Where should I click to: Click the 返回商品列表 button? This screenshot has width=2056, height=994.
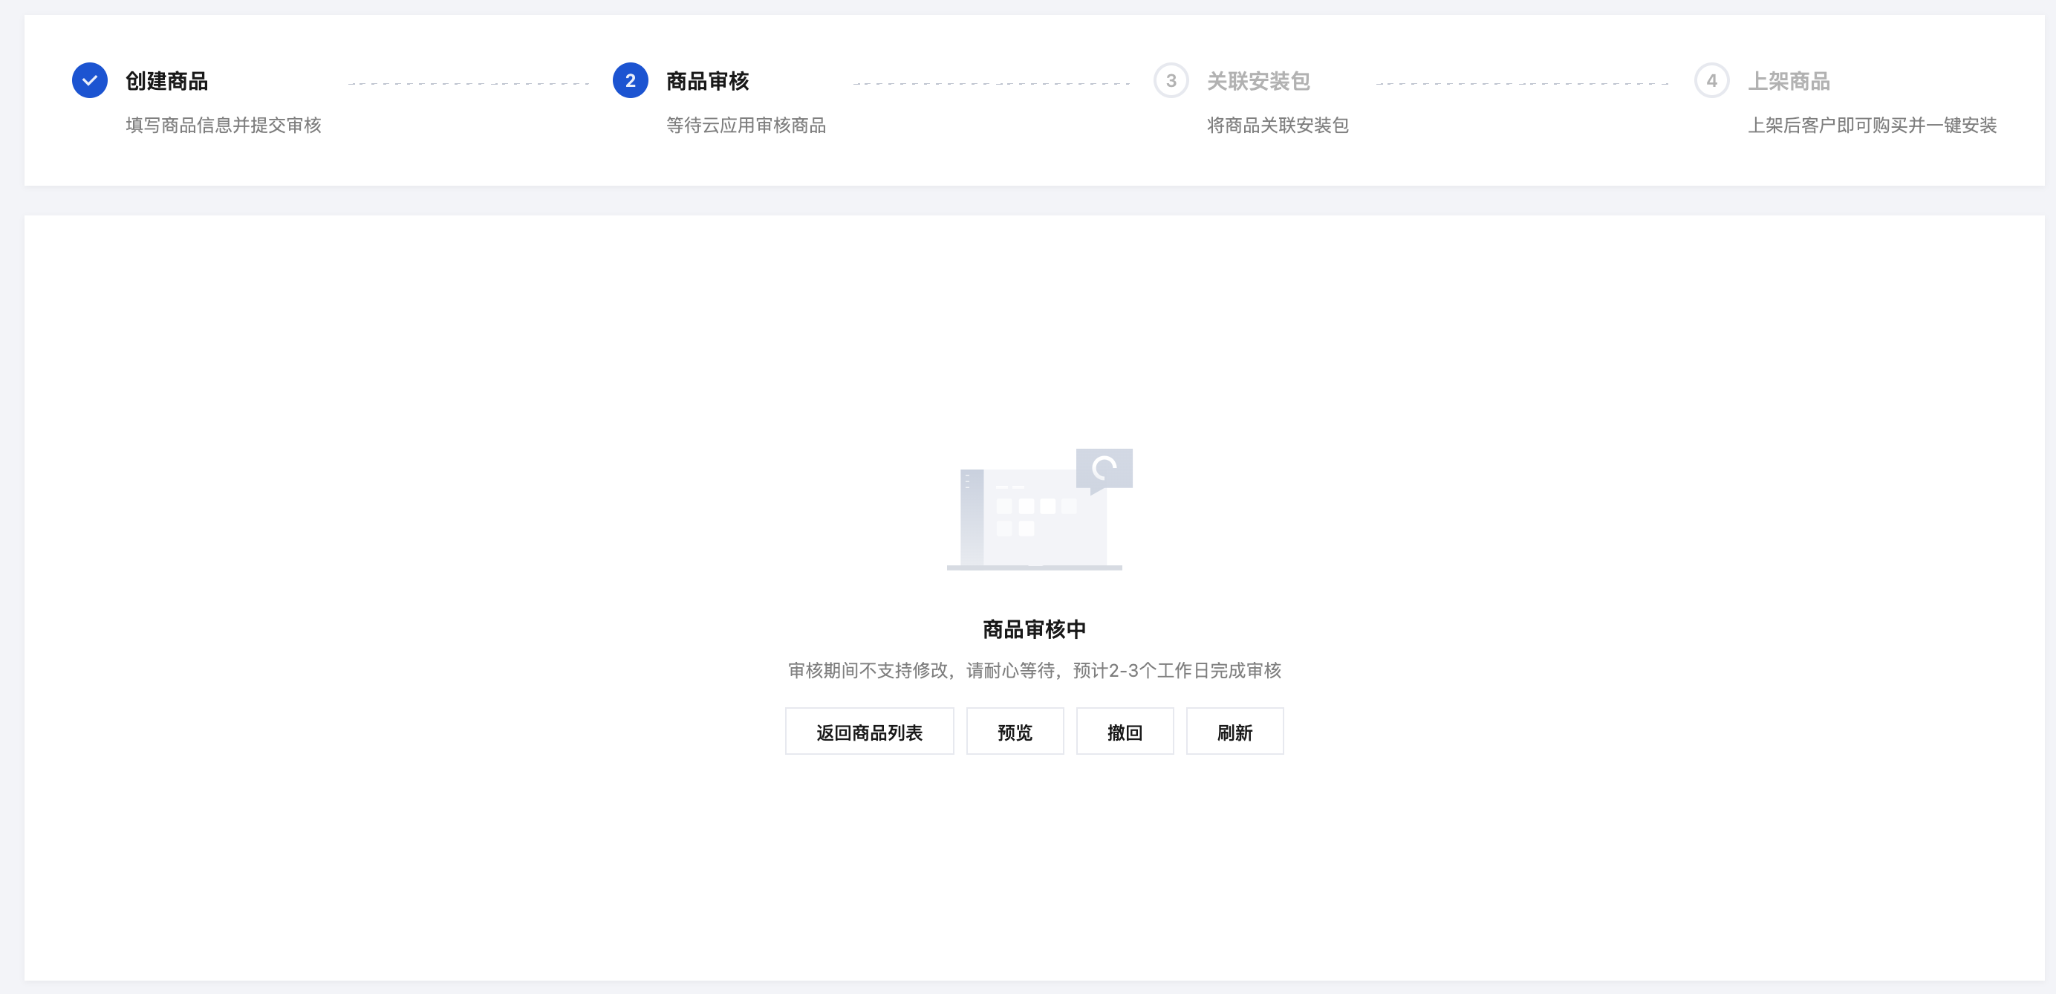869,731
